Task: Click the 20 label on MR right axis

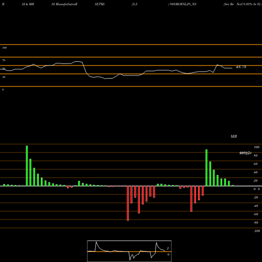Action: [x=256, y=181]
